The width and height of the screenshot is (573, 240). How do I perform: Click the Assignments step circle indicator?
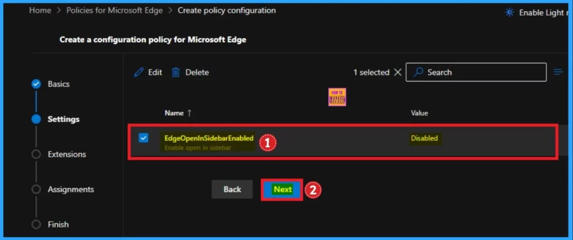pos(36,189)
